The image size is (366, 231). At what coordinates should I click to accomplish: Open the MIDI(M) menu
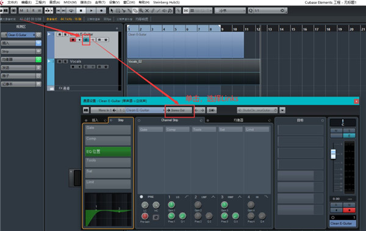pyautogui.click(x=70, y=2)
